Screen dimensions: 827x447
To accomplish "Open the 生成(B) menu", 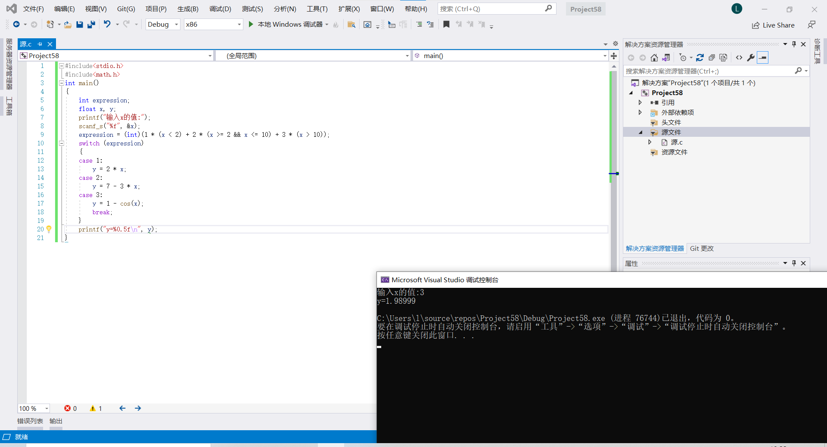I will click(x=188, y=9).
